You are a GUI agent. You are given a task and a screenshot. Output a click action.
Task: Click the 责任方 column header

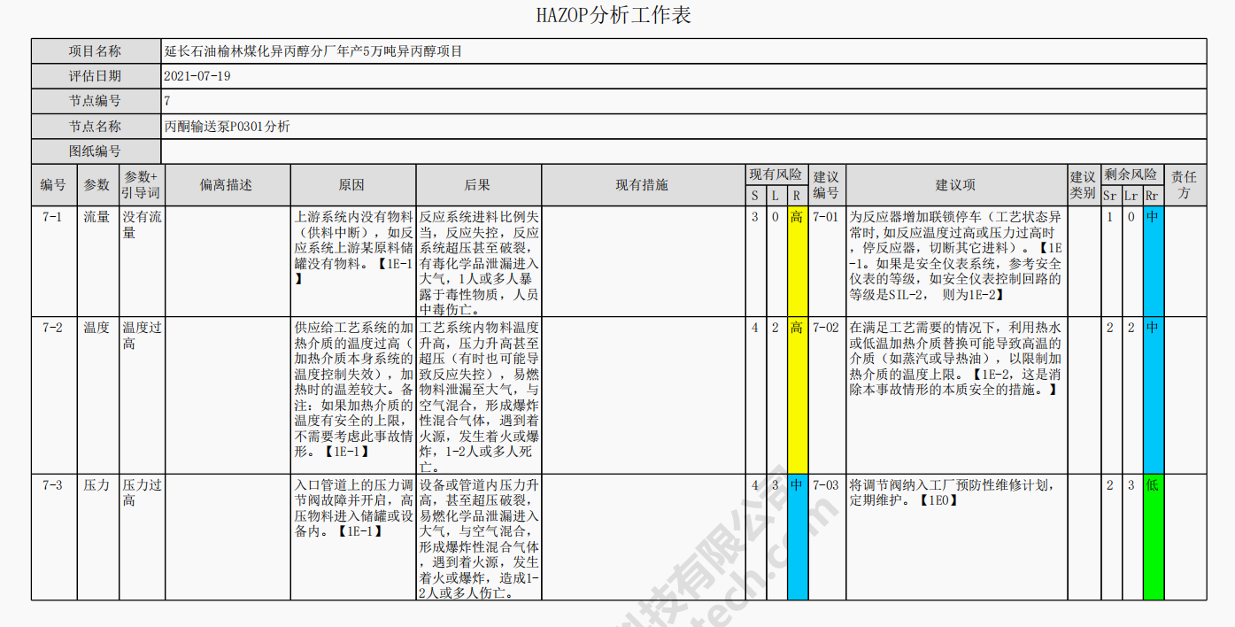coord(1185,185)
